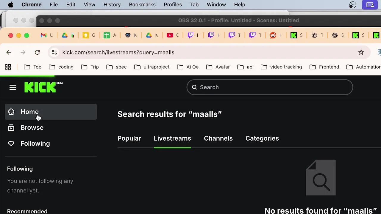Open the coding bookmarks folder
Viewport: 381px width, 214px height.
pyautogui.click(x=61, y=67)
